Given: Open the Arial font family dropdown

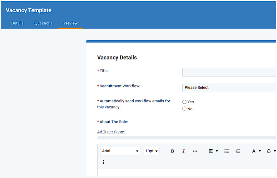Looking at the screenshot, I should coord(120,151).
